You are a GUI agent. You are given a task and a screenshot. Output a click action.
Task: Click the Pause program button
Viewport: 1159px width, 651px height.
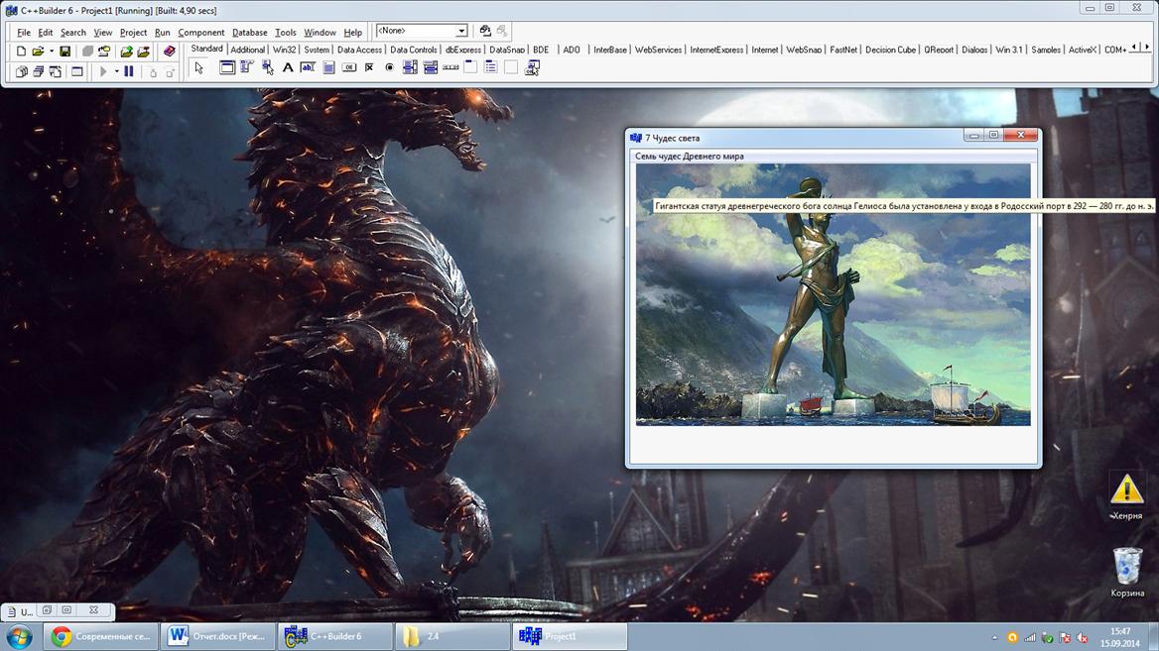129,71
